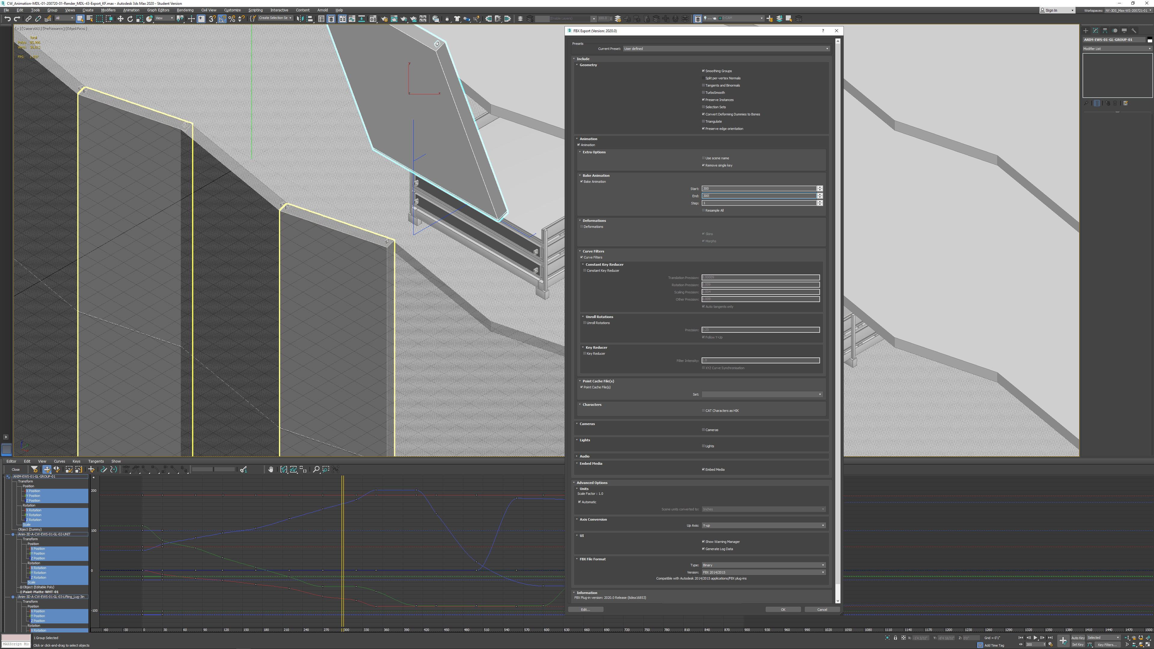
Task: Click the curve editor Zoom magnifier icon
Action: click(x=316, y=469)
